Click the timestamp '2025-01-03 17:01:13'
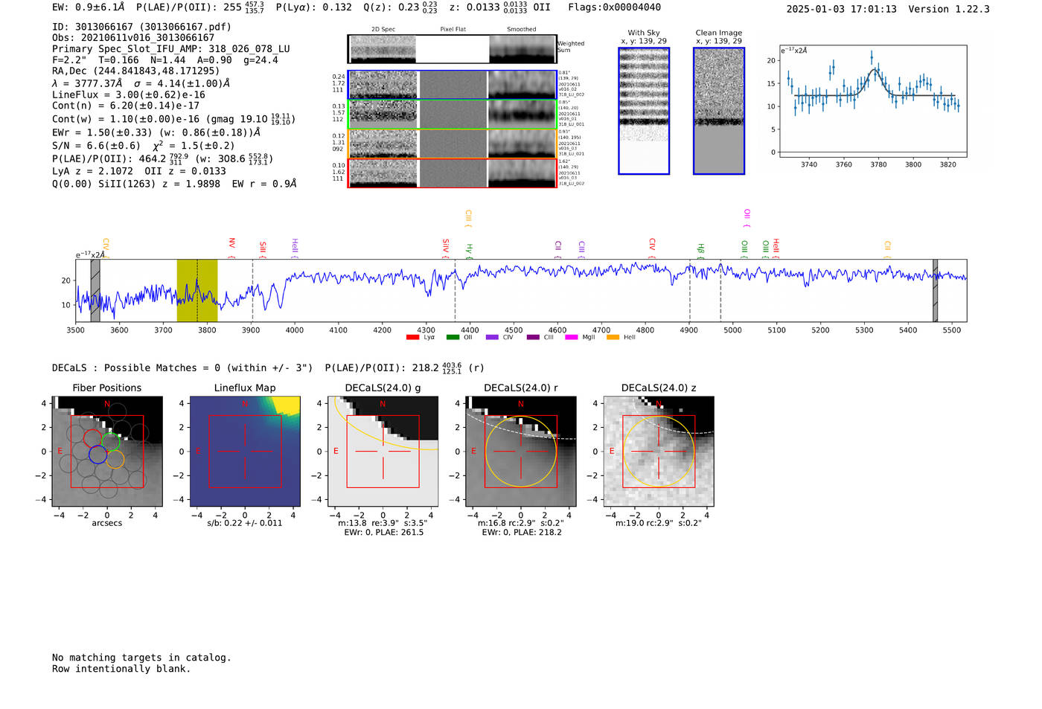 click(x=842, y=10)
